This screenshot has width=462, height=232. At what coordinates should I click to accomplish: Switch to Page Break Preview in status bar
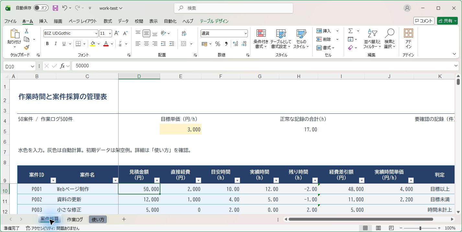(x=391, y=228)
